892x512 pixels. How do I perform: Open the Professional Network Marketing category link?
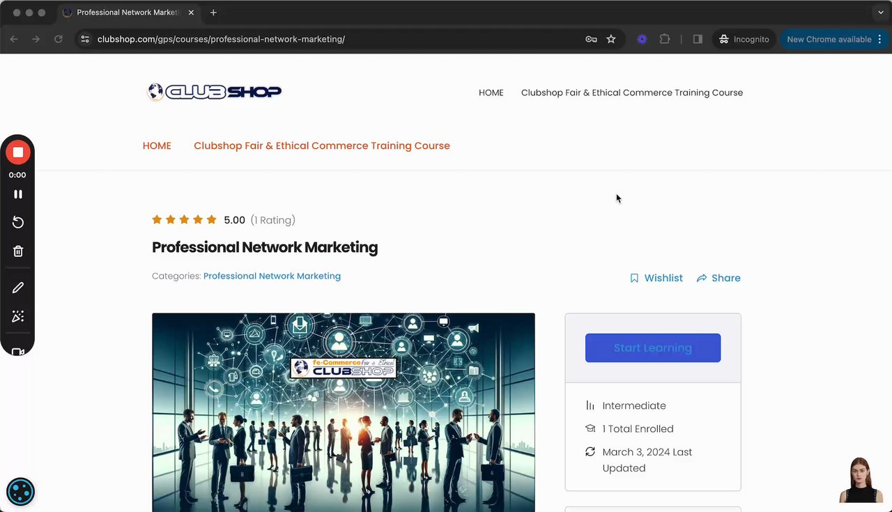click(272, 276)
